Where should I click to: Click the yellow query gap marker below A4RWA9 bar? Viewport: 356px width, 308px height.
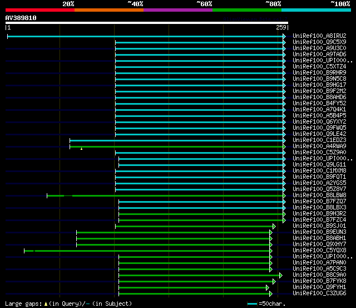(x=82, y=149)
